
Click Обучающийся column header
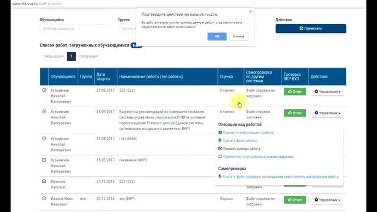pos(63,77)
